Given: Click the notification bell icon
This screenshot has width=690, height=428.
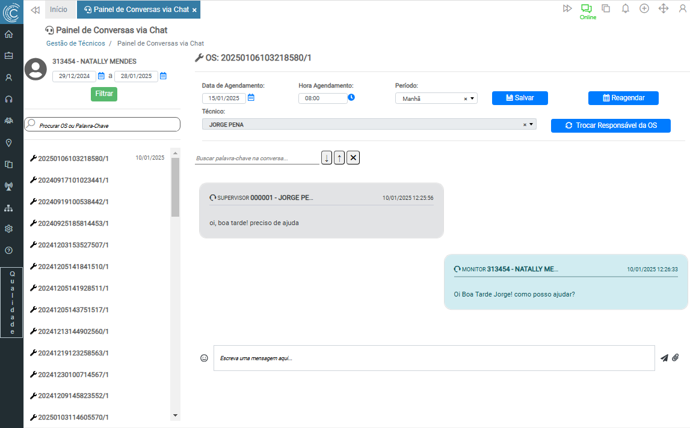Looking at the screenshot, I should tap(625, 8).
